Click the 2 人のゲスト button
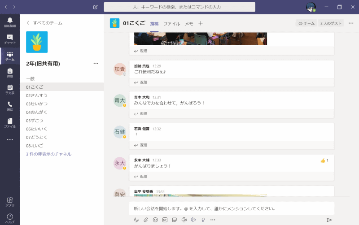This screenshot has height=225, width=359. pyautogui.click(x=331, y=23)
